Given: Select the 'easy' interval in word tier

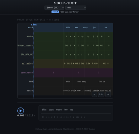Looking at the screenshot, I should pos(85,28).
